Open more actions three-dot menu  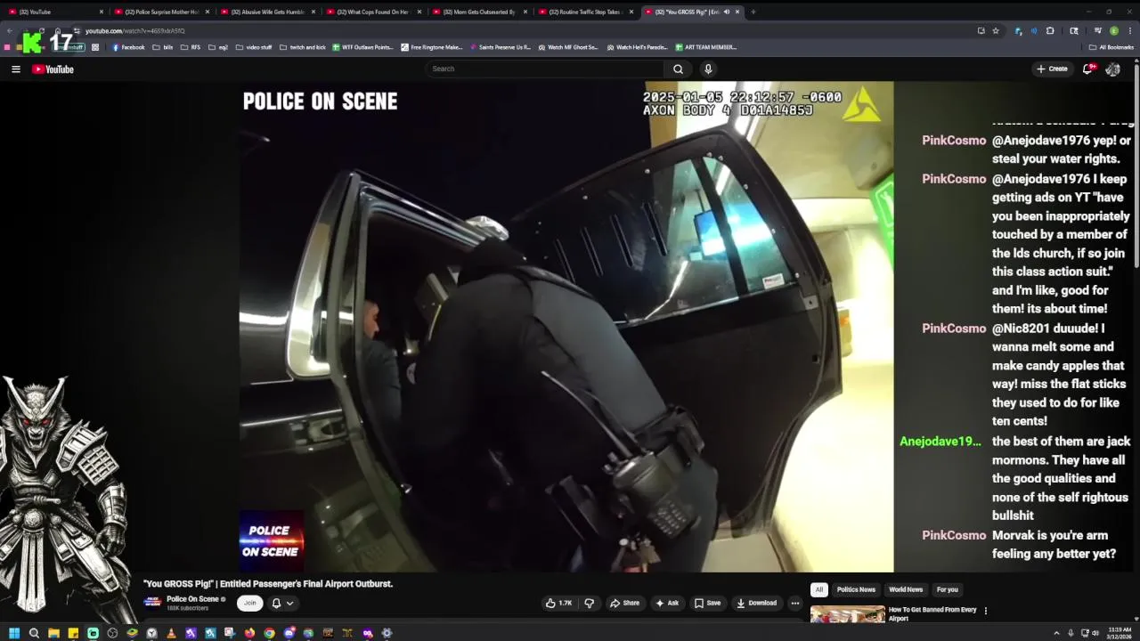click(795, 603)
